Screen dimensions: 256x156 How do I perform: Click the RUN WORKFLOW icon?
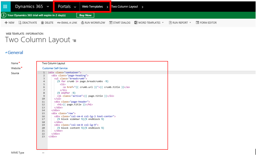(83, 22)
